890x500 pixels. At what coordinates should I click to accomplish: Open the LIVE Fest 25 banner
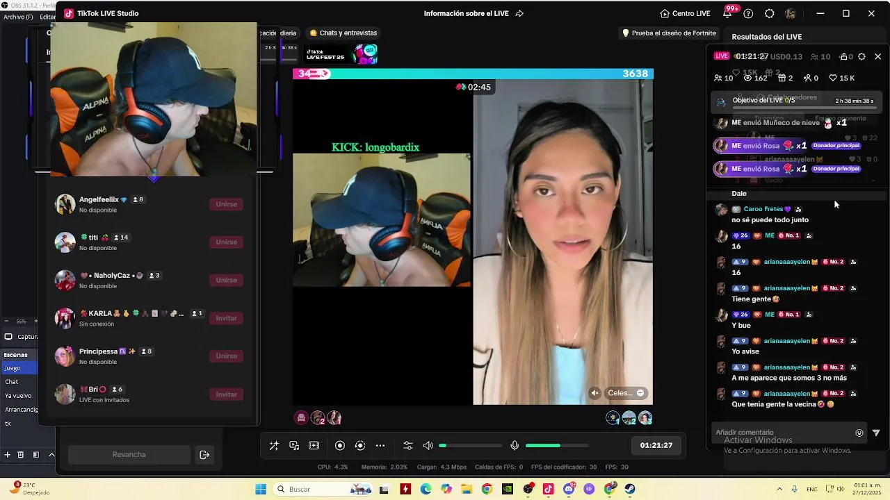pos(341,54)
